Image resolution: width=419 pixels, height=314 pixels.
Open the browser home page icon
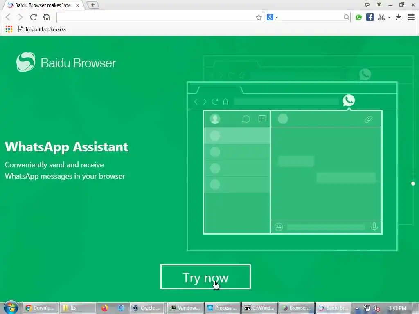[x=47, y=17]
